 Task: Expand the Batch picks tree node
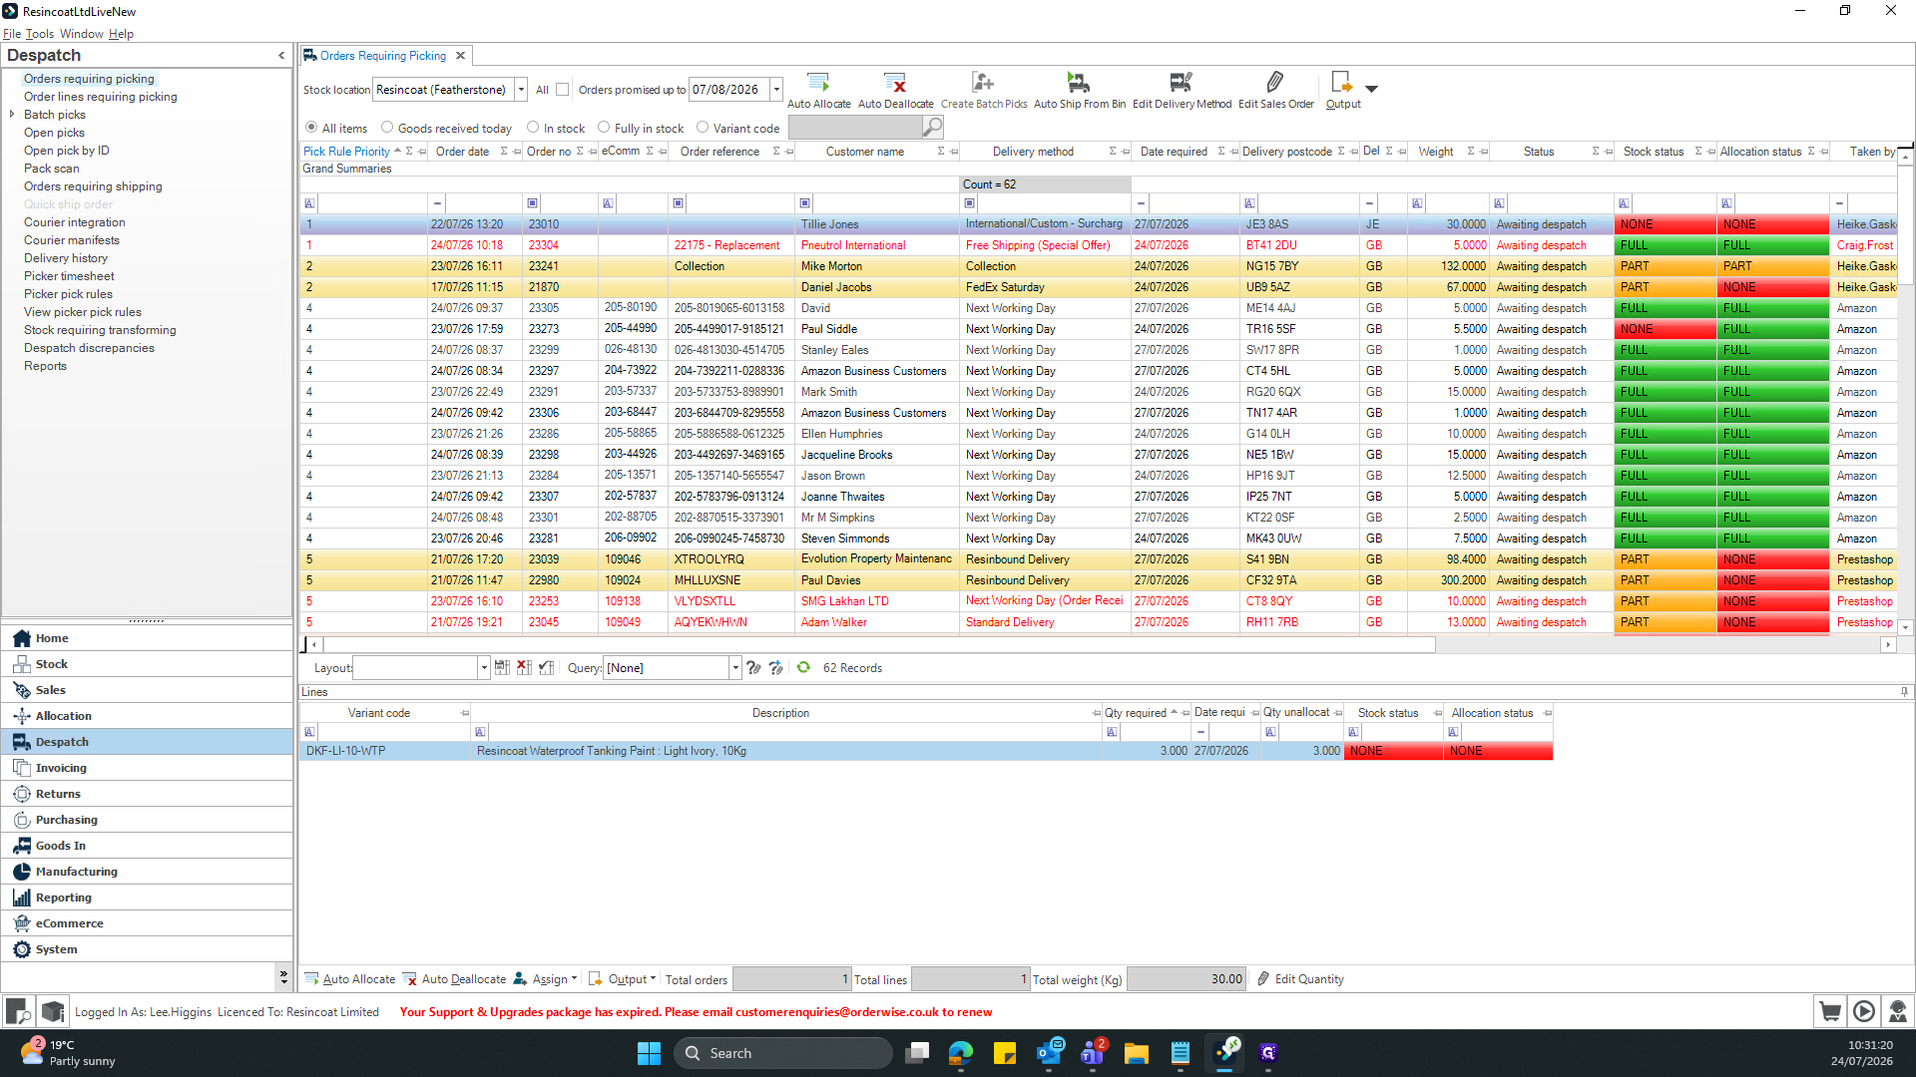12,115
